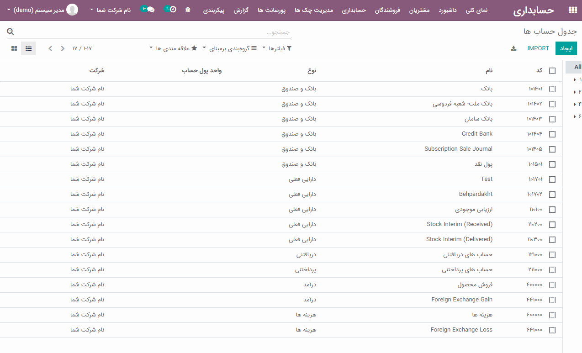Viewport: 582px width, 353px height.
Task: Open the فروشندگان menu
Action: click(387, 10)
